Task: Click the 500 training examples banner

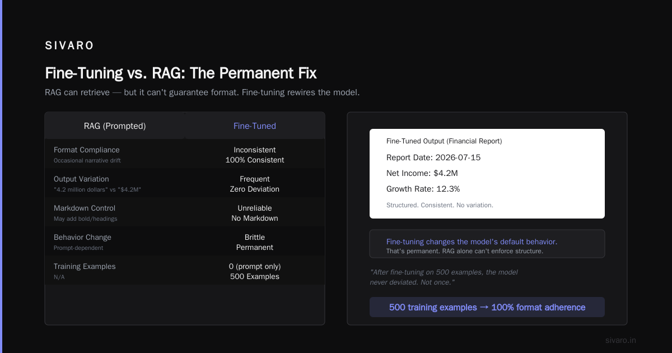Action: coord(487,307)
